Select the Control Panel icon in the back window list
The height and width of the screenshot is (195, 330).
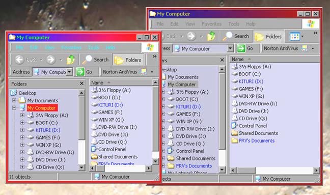click(234, 126)
